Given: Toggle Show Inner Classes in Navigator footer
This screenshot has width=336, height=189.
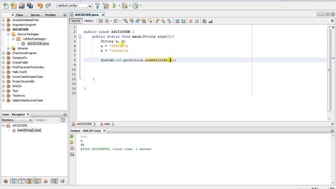Looking at the screenshot, I should 37,181.
